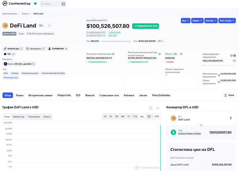Screen dimensions: 239x171
Task: Click the Share button
Action: coord(229,95)
